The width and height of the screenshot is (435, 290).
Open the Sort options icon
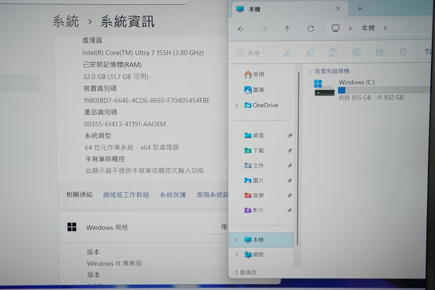click(428, 51)
